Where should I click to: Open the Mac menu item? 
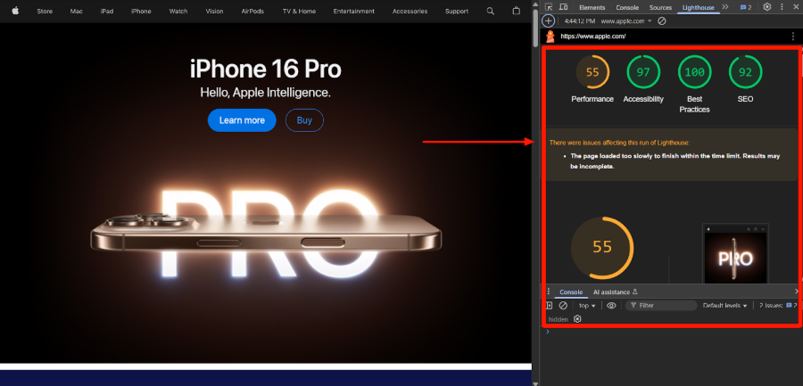77,11
